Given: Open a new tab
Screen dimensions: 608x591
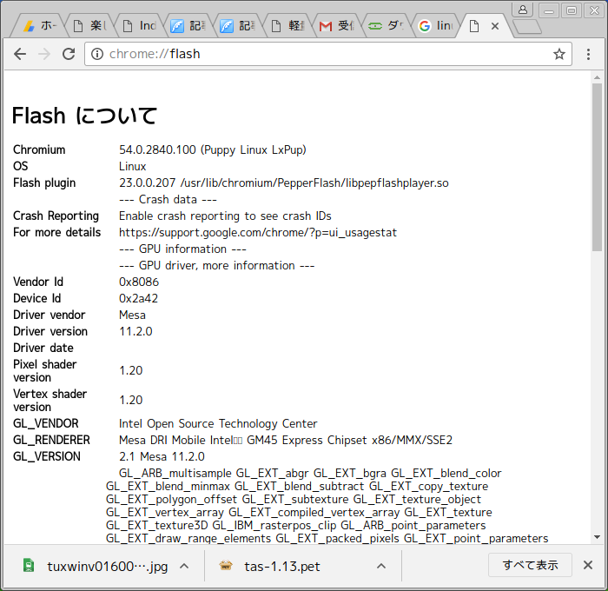Looking at the screenshot, I should (x=527, y=27).
